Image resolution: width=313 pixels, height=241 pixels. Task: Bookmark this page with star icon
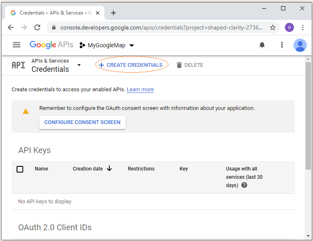tap(273, 27)
